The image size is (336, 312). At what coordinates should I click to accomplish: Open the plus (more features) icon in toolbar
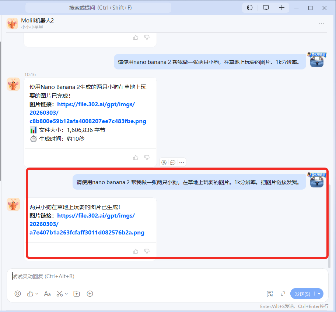click(x=90, y=294)
